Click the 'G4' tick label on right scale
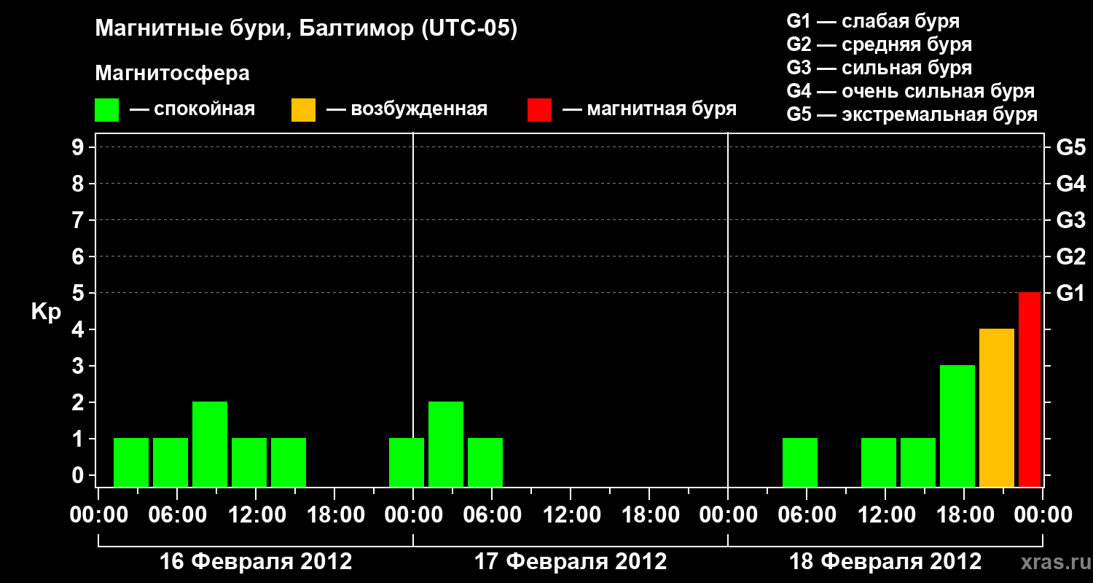 [1070, 184]
